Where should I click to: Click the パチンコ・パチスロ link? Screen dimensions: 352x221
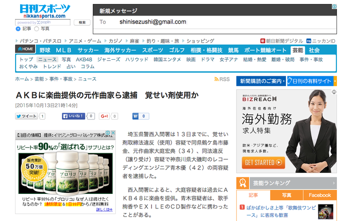tap(41, 41)
